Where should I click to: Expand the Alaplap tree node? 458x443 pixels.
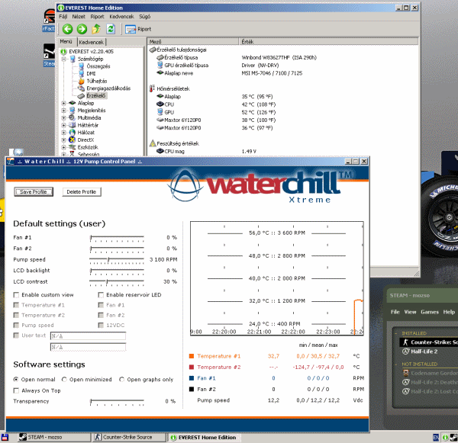[x=63, y=103]
